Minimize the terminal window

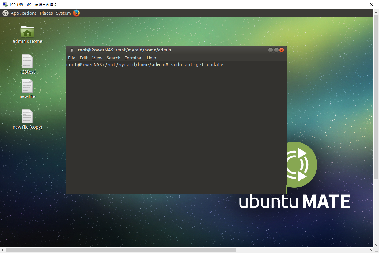[271, 50]
